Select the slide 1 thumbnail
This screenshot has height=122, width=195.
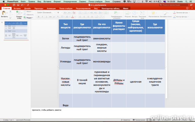click(16, 30)
